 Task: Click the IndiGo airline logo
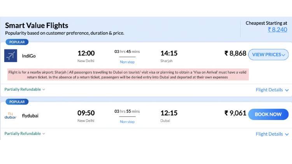[10, 56]
